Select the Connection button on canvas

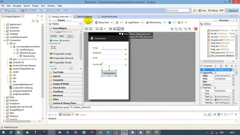[109, 73]
